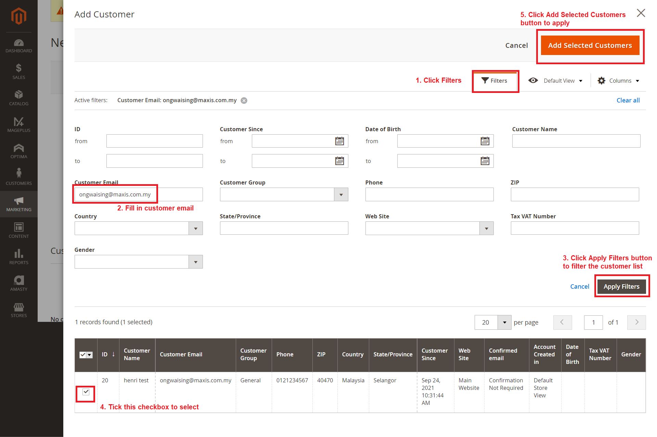The height and width of the screenshot is (437, 657).
Task: Click the Customer Name input field
Action: pyautogui.click(x=576, y=141)
